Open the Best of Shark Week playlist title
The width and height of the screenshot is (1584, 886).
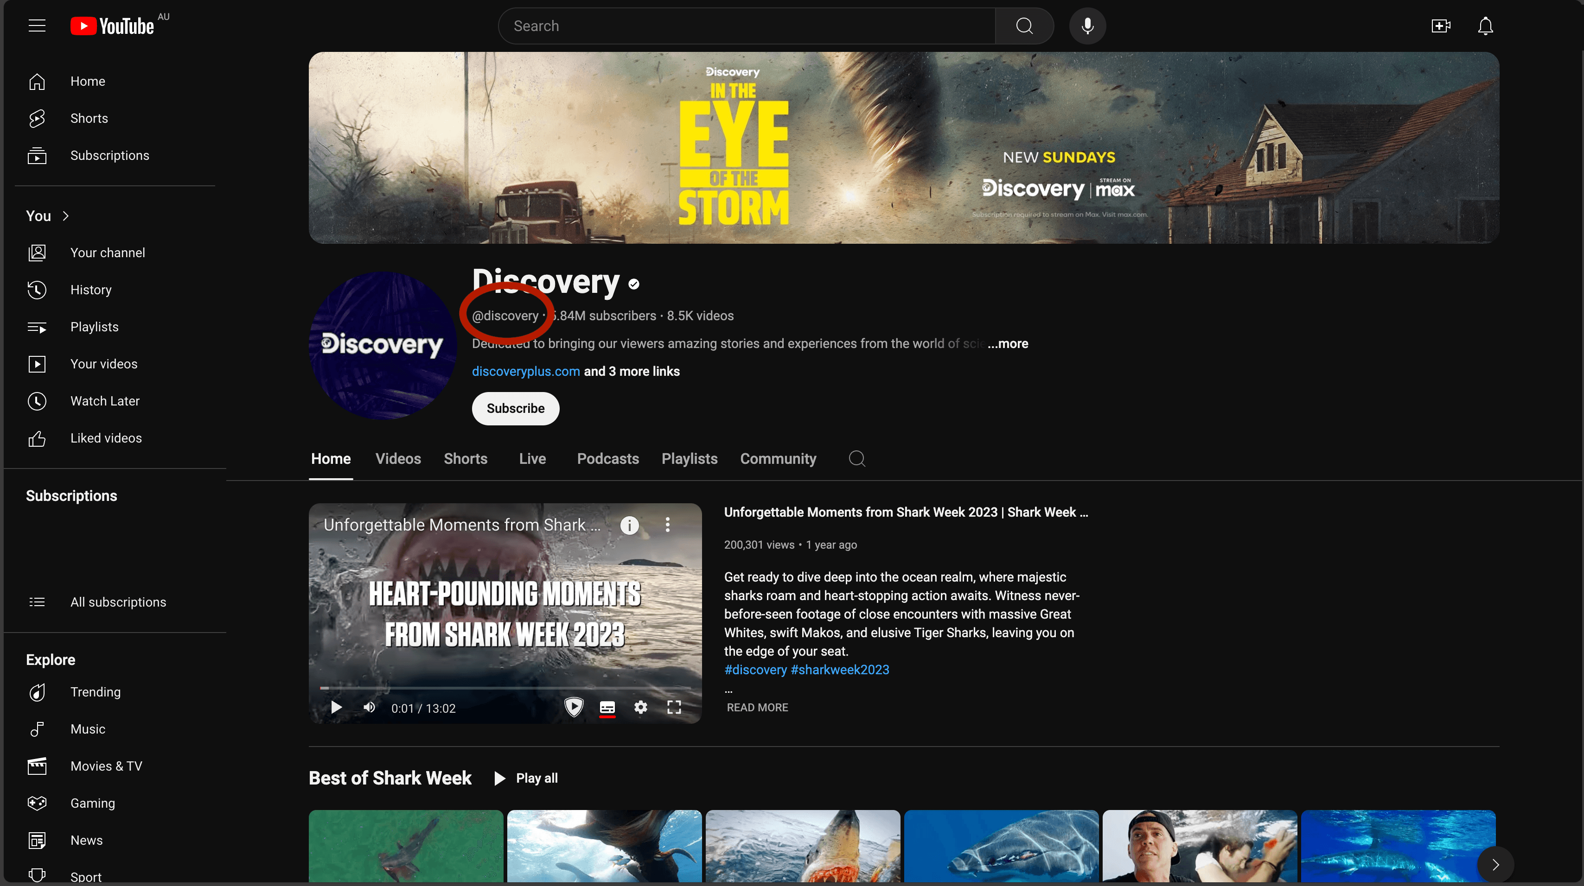click(x=390, y=778)
